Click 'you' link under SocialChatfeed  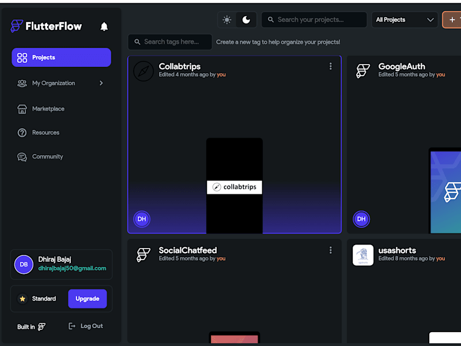coord(221,258)
